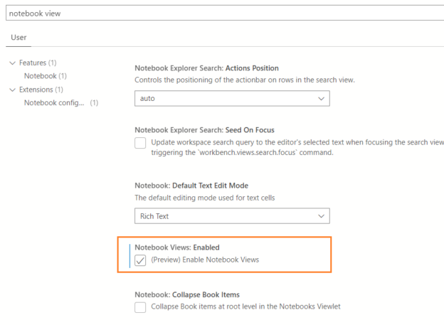Click the Actions Position dropdown arrow

click(x=321, y=99)
